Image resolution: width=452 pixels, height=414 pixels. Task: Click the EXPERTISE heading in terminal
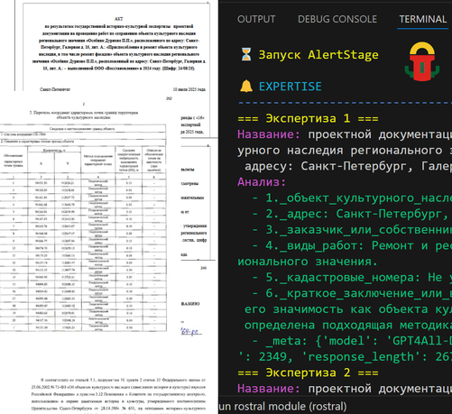[x=291, y=87]
